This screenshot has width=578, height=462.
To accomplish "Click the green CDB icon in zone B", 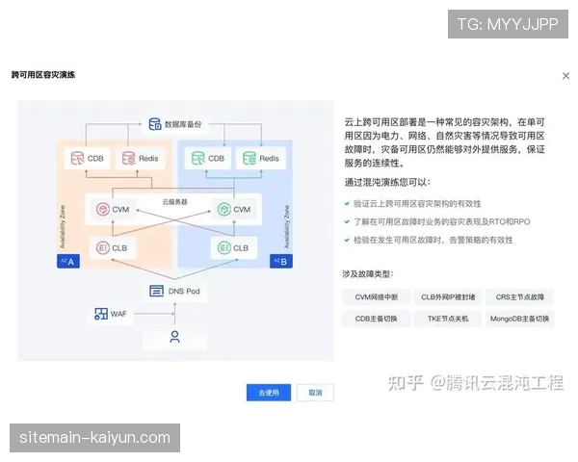I will (197, 159).
